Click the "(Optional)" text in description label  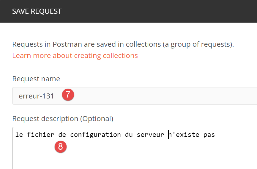click(97, 119)
